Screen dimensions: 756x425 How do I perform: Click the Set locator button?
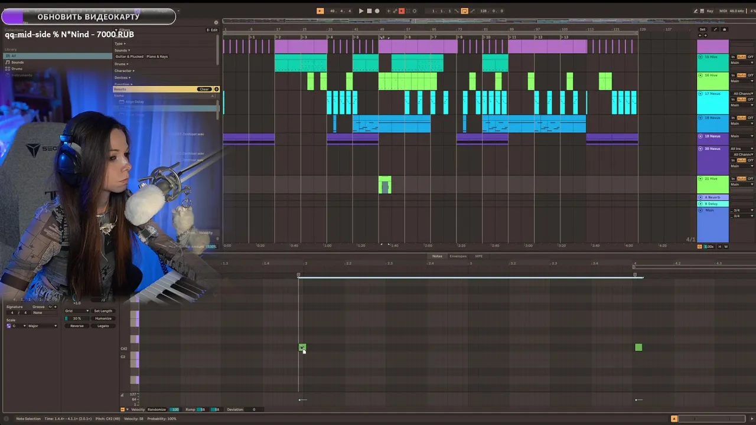click(703, 30)
